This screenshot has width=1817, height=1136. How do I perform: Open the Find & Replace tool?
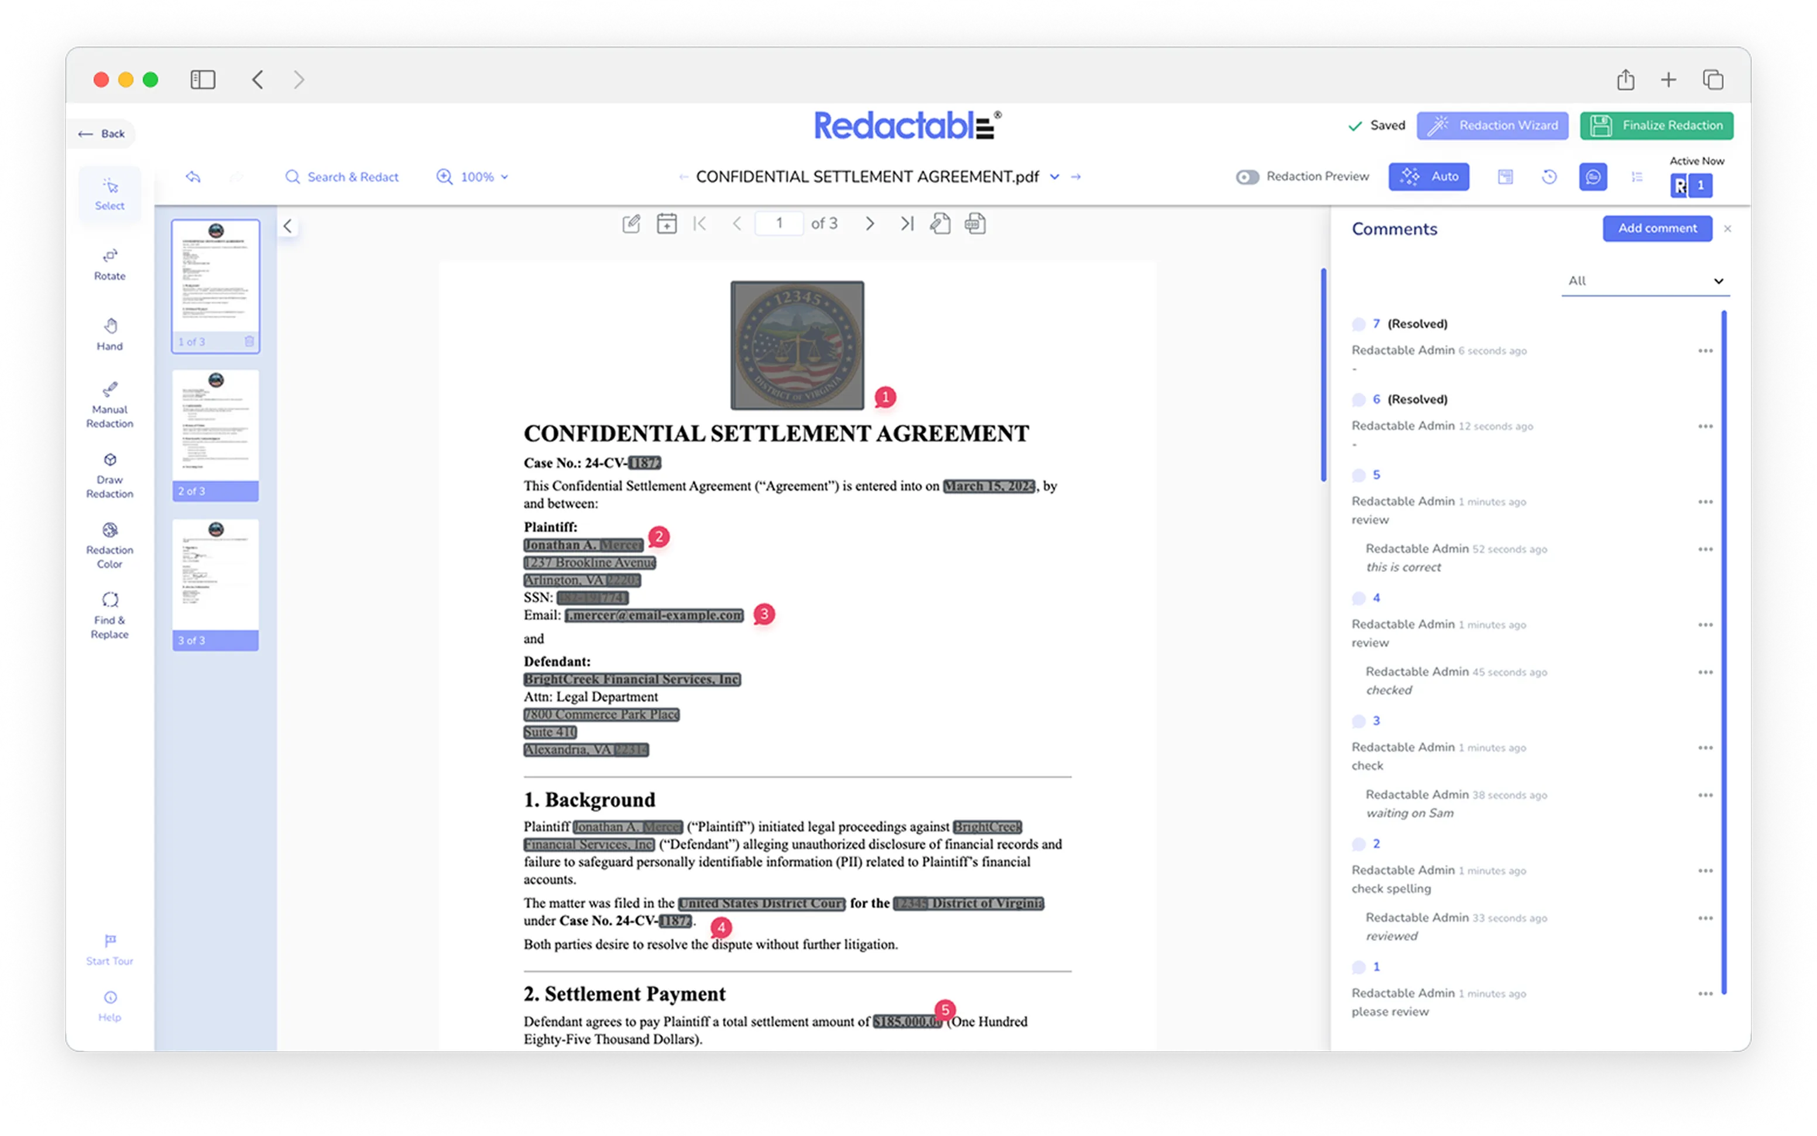pos(109,615)
